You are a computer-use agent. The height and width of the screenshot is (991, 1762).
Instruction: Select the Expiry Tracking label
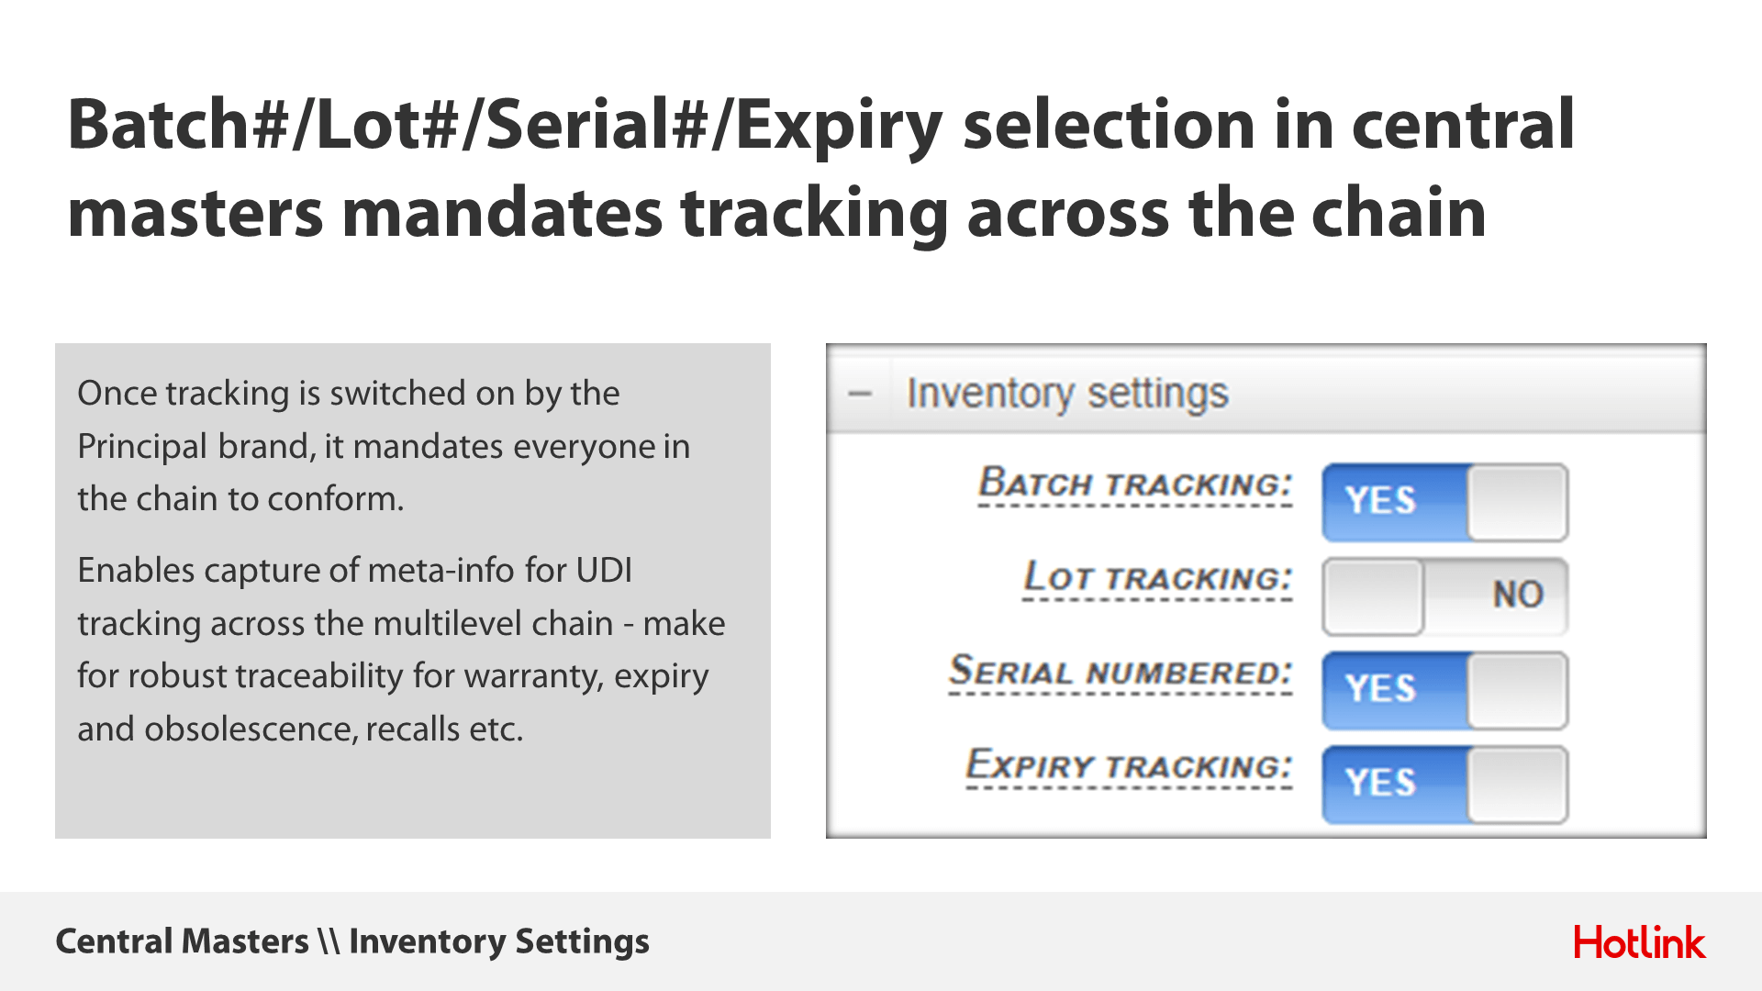point(1129,766)
